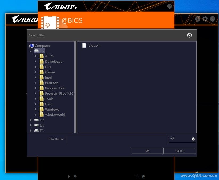Image resolution: width=219 pixels, height=180 pixels.
Task: Click the ATTO folder icon
Action: (x=42, y=56)
